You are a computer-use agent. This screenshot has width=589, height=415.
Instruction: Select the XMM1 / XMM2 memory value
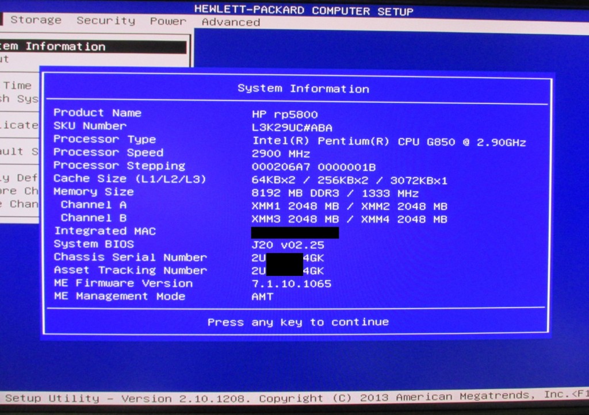tap(349, 206)
